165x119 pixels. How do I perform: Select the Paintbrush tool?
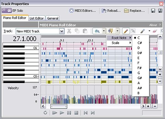click(x=142, y=31)
